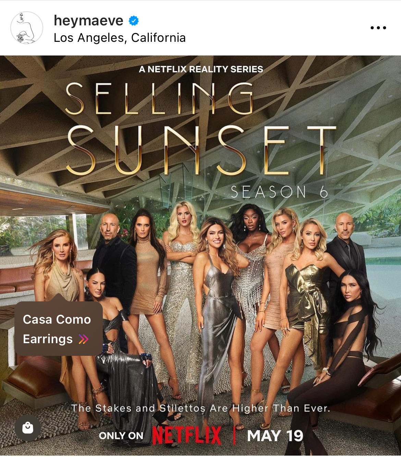Click the MAY 19 release date text
Image resolution: width=401 pixels, height=457 pixels.
(275, 436)
